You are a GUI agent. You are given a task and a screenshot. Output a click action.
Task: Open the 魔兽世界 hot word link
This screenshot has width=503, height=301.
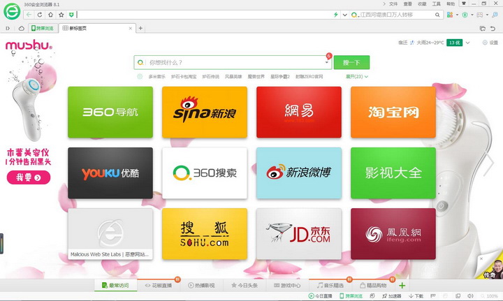coord(256,77)
